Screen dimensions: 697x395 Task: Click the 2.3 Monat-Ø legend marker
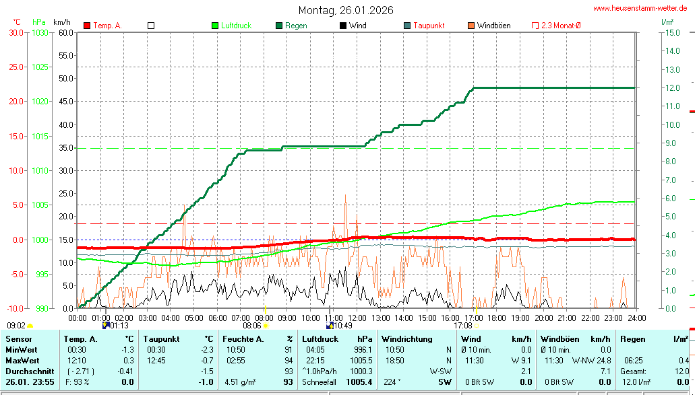coord(535,26)
